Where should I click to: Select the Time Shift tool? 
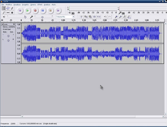pyautogui.click(x=8, y=13)
